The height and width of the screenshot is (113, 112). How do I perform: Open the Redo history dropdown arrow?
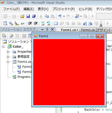point(72,16)
